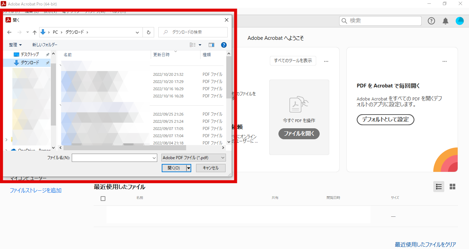
Task: Click the ダウンロードの検索 search box
Action: point(193,32)
